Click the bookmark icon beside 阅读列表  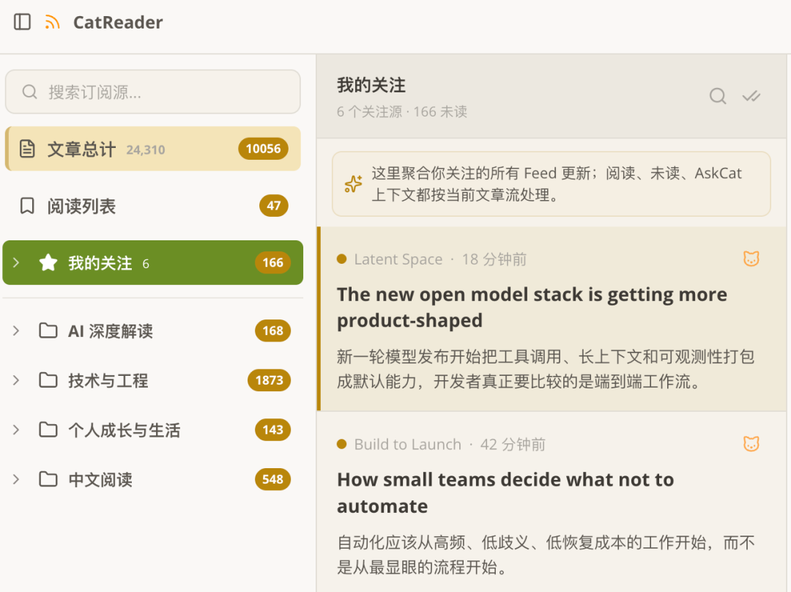27,206
